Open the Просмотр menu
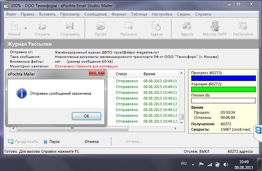This screenshot has width=262, height=171. click(x=70, y=14)
